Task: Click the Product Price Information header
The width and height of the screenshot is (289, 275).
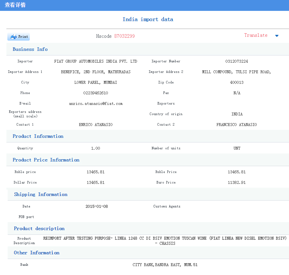Action: tap(46, 160)
